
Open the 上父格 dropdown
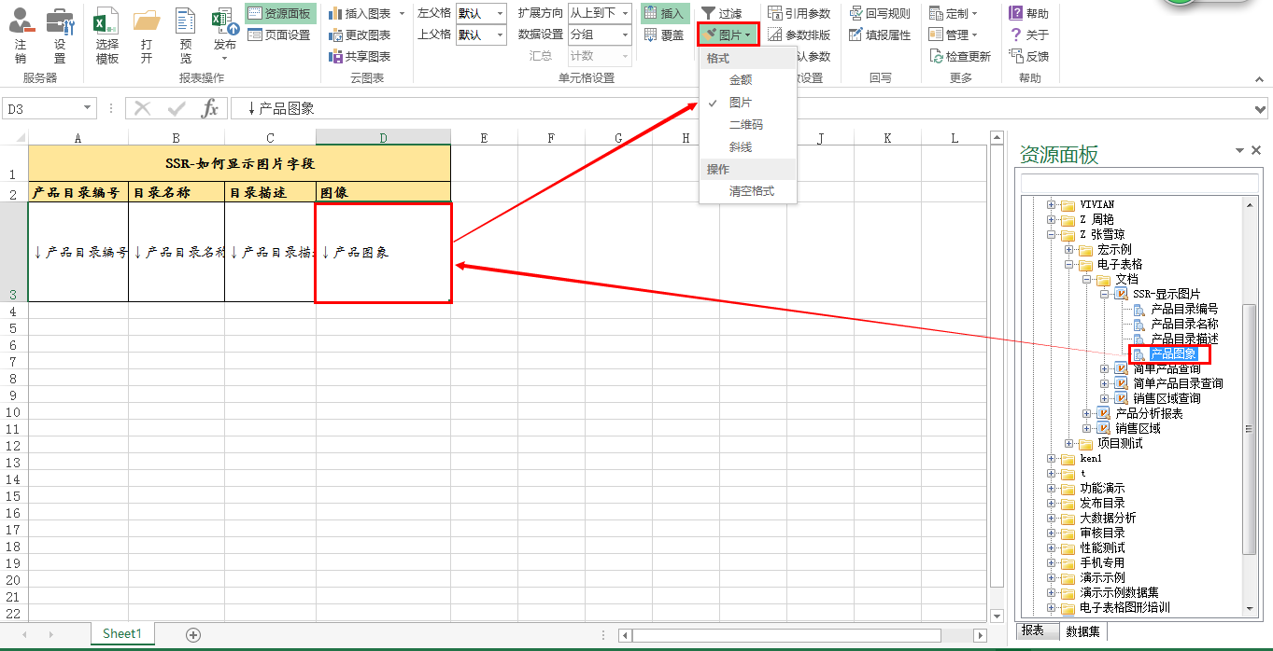point(480,35)
